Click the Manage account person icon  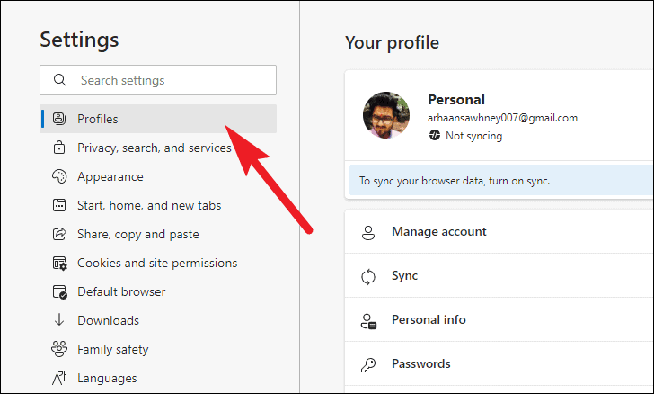368,233
